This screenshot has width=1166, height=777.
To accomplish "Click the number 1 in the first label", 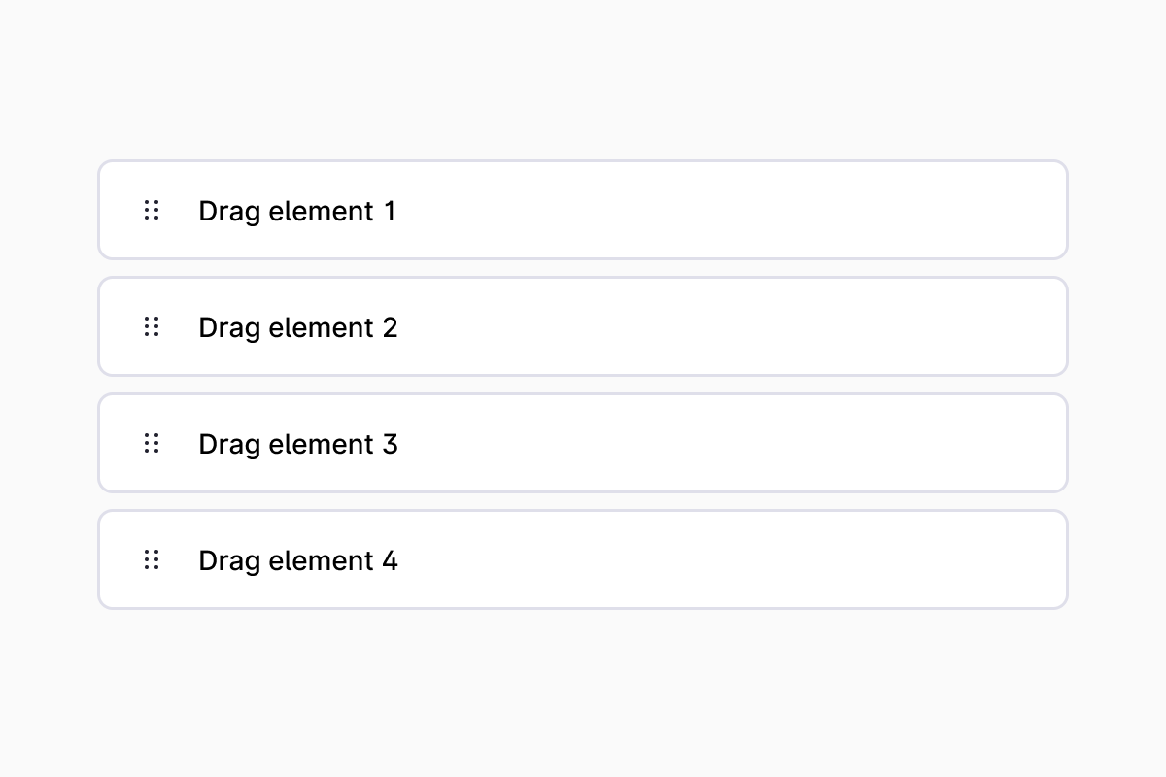I will pyautogui.click(x=390, y=211).
